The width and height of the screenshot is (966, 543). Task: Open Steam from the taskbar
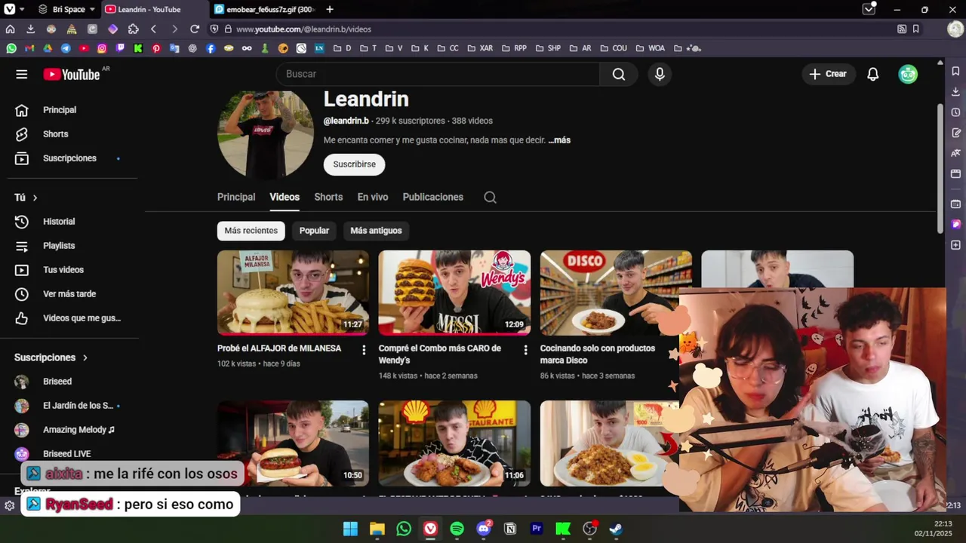616,529
